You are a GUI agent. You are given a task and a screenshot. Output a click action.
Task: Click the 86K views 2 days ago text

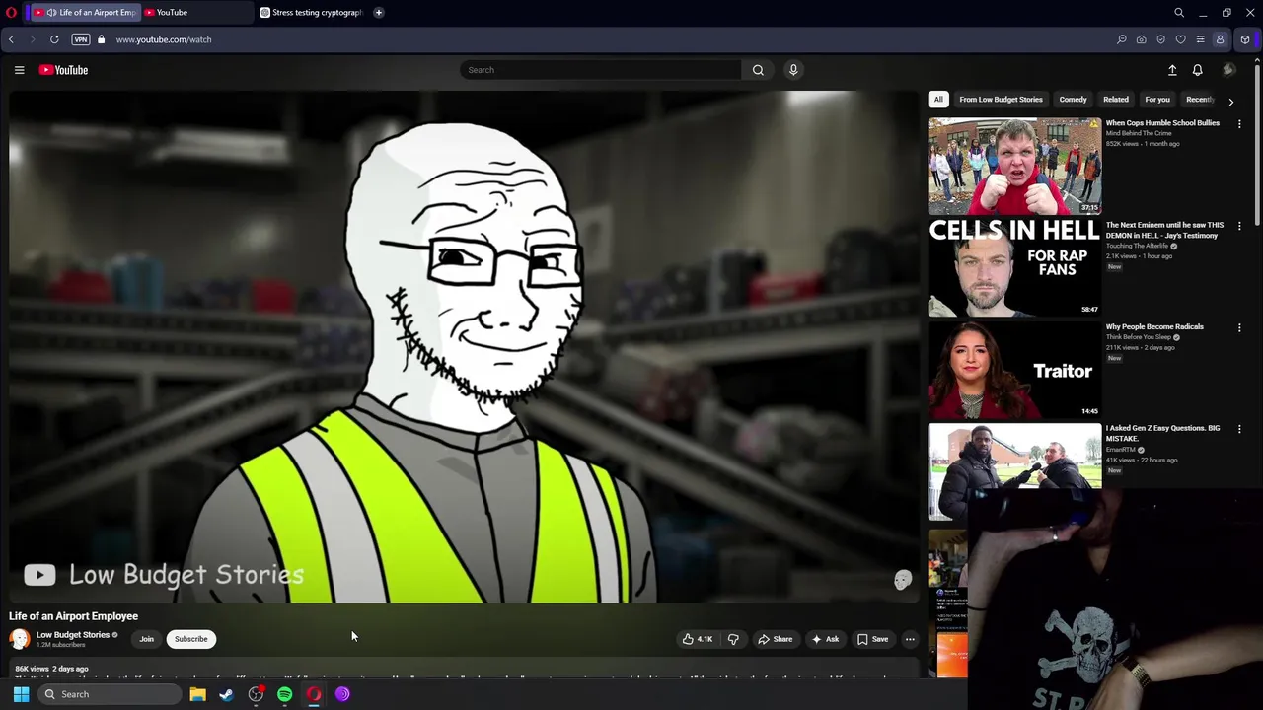click(51, 669)
